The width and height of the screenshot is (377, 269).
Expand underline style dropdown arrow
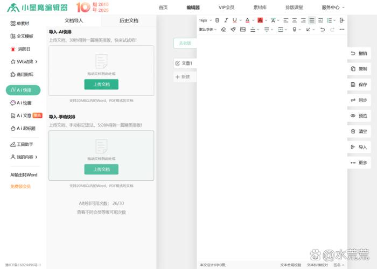(240, 20)
